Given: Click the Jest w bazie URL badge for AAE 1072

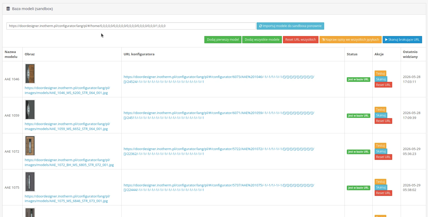Looking at the screenshot, I should (x=358, y=152).
